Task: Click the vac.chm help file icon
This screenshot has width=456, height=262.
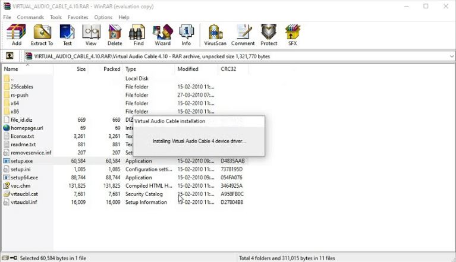Action: tap(7, 185)
